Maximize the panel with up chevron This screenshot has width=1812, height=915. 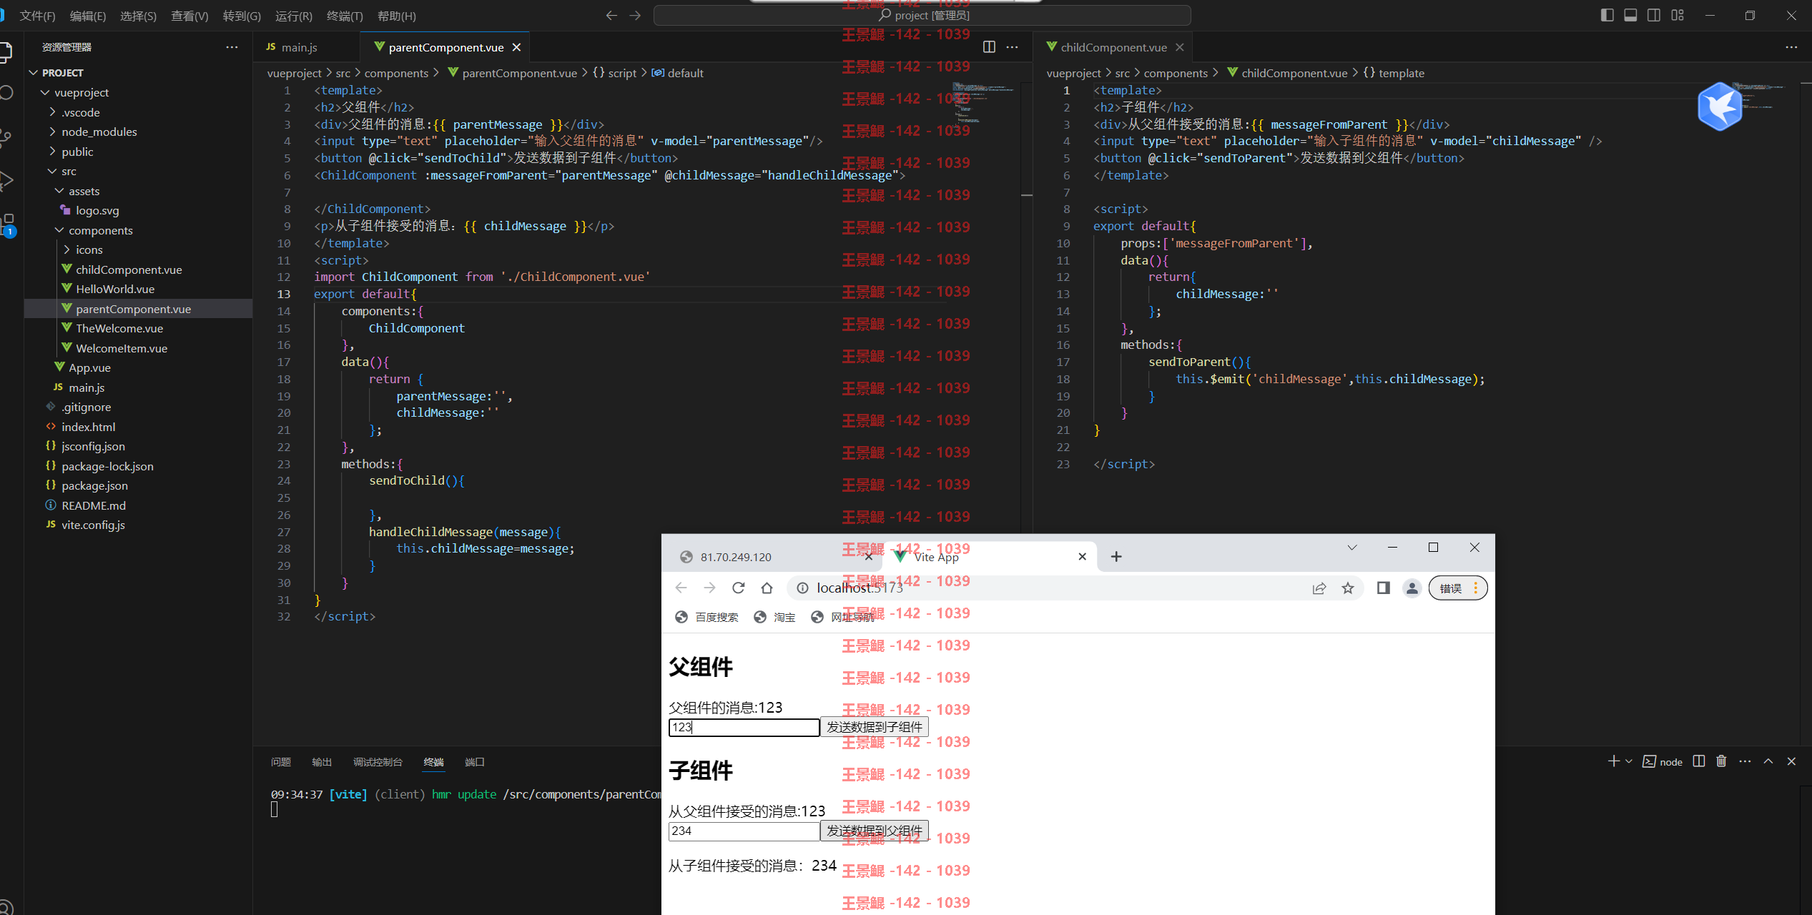coord(1768,761)
